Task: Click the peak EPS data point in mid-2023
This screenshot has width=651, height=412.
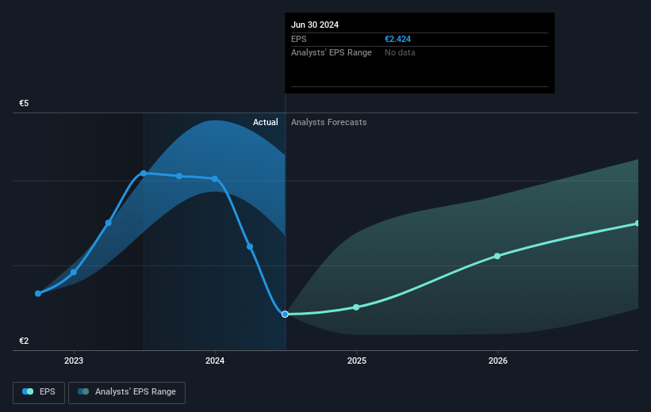Action: pyautogui.click(x=144, y=174)
